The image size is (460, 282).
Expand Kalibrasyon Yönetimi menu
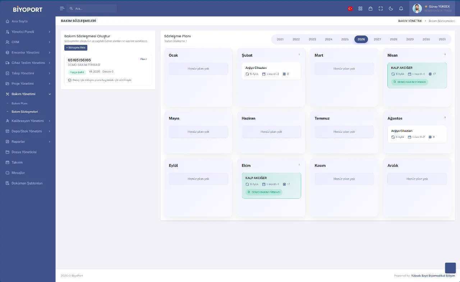28,121
